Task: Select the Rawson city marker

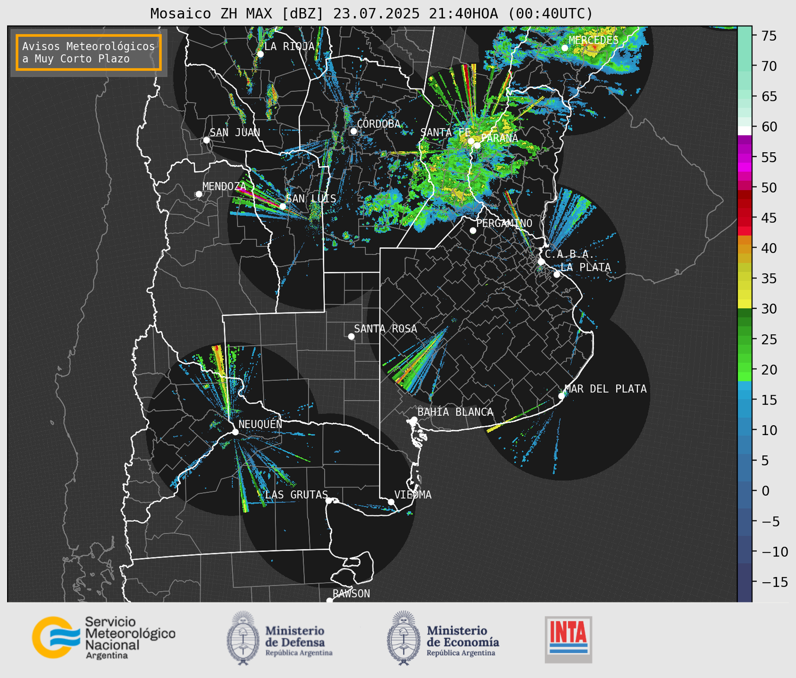Action: (329, 601)
